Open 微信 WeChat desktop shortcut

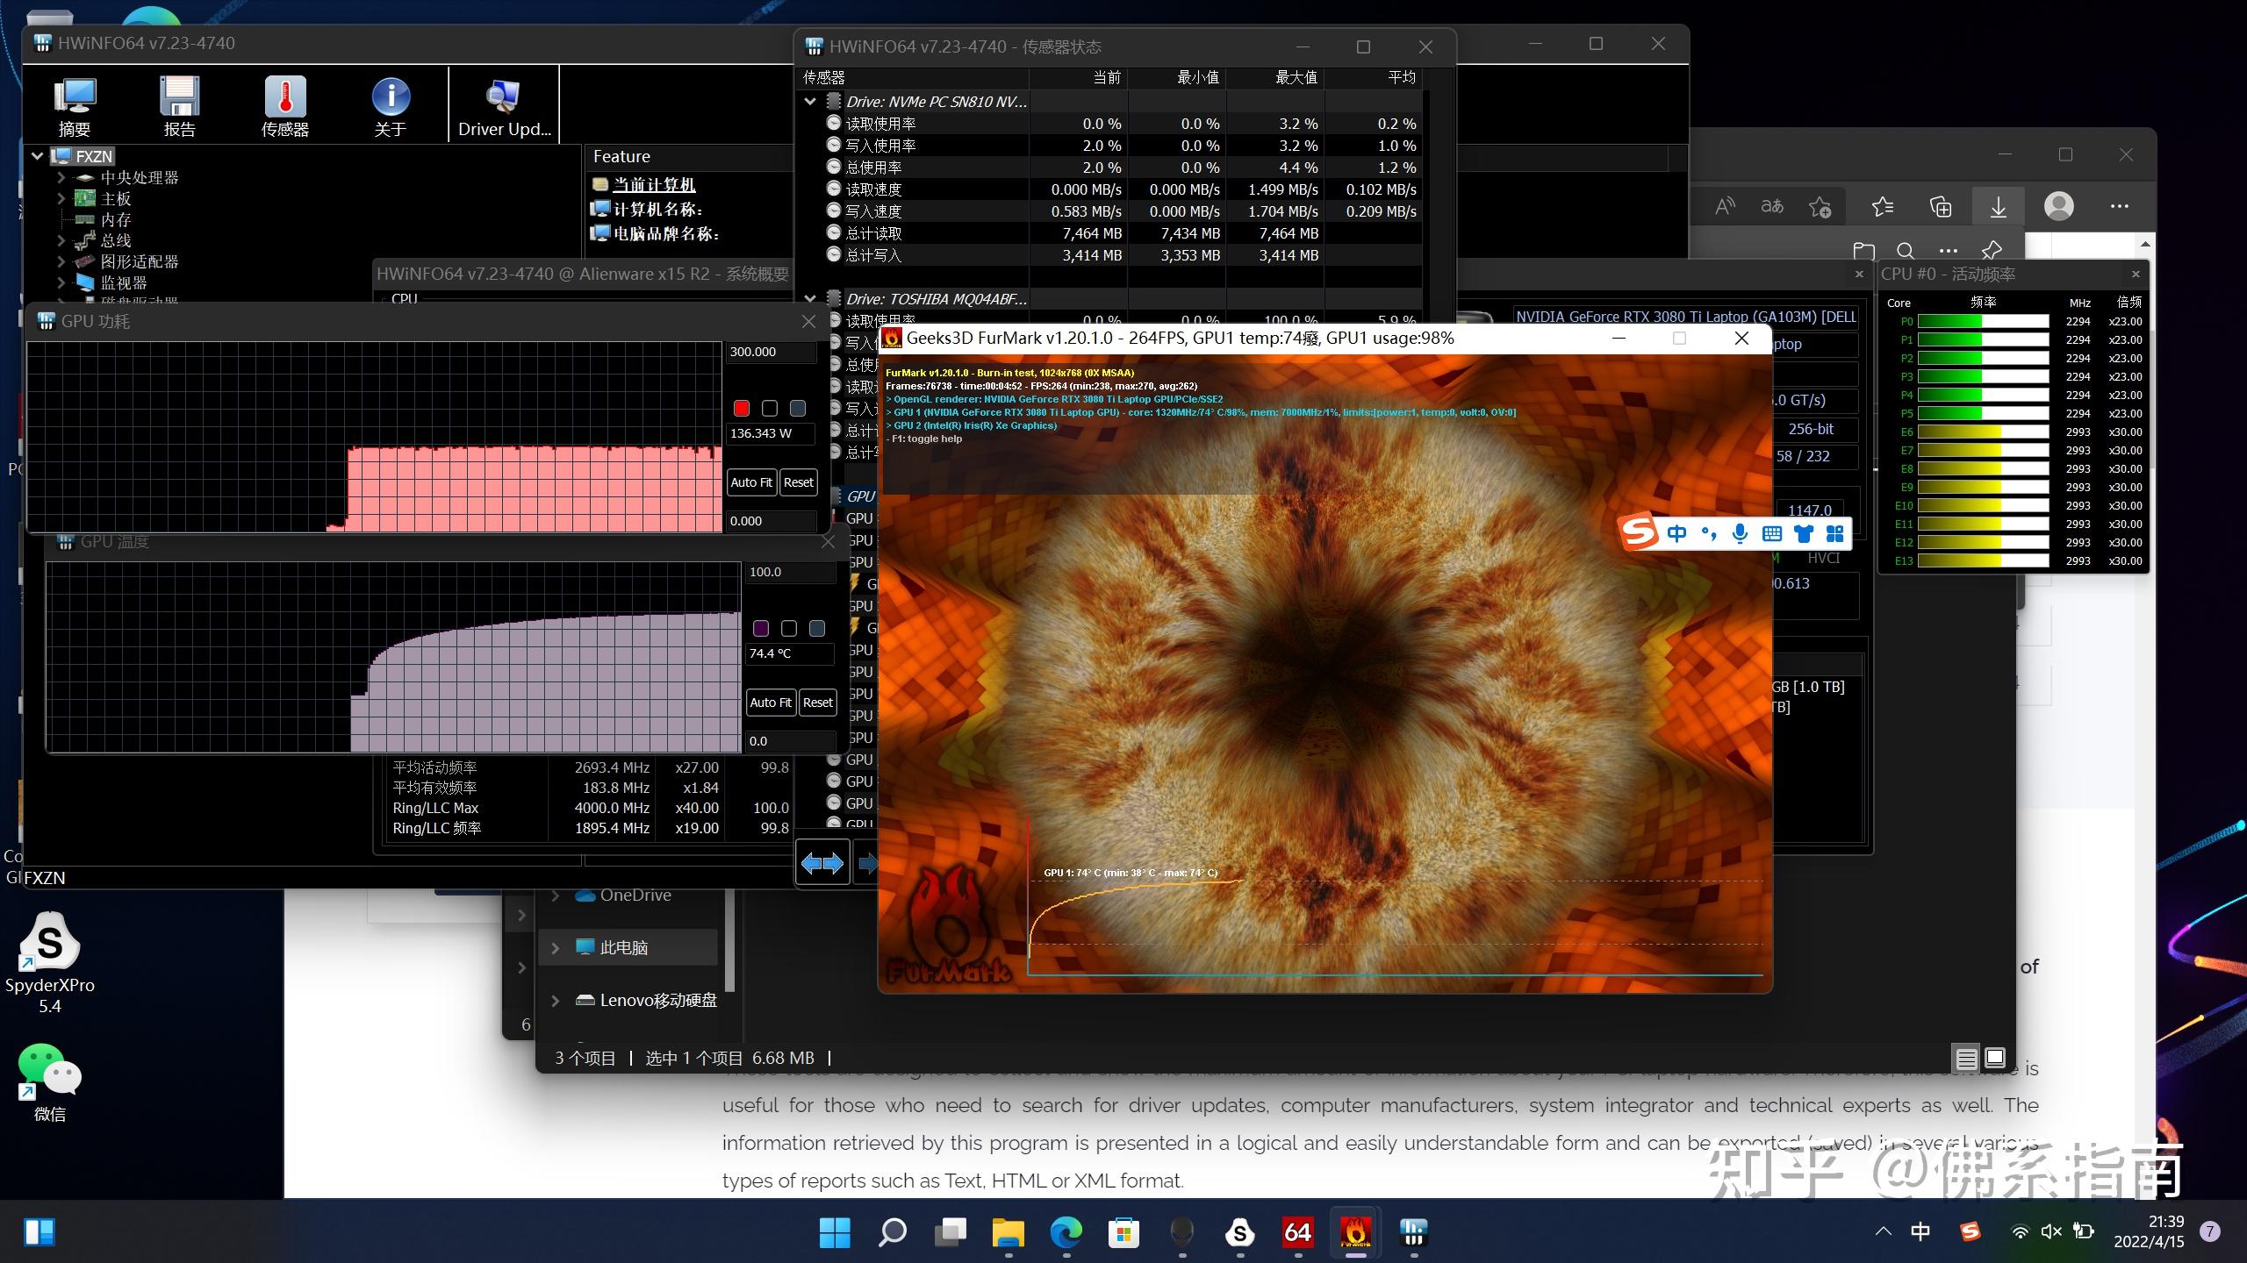(x=50, y=1083)
